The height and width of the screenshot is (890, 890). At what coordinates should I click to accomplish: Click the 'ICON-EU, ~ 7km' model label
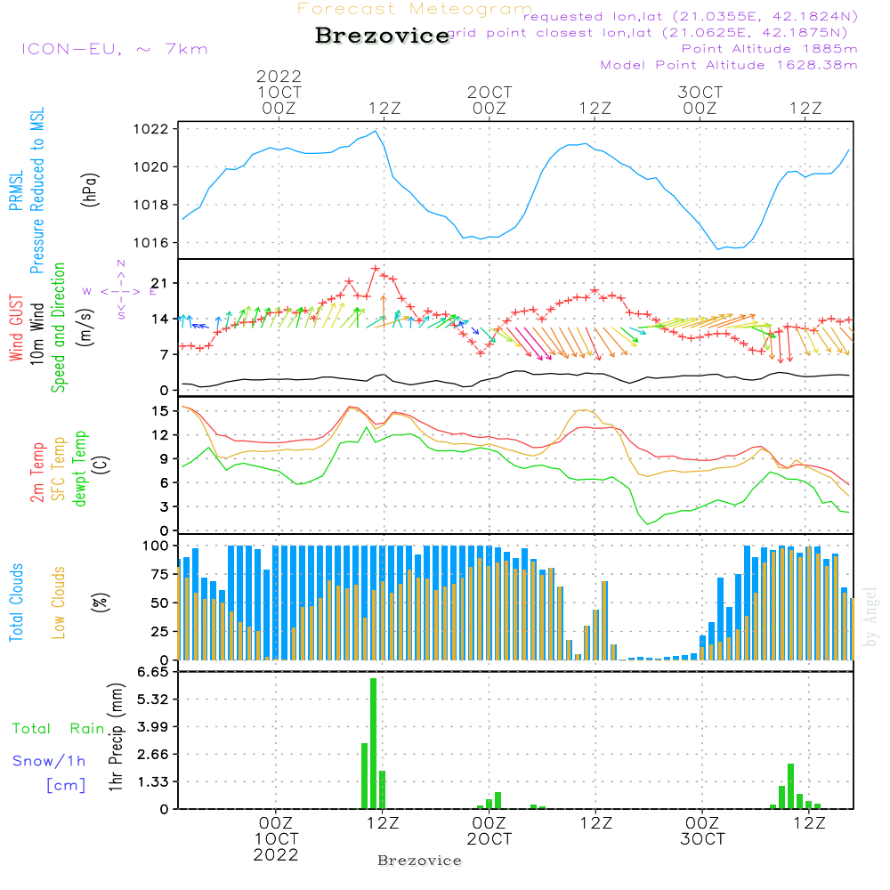coord(115,49)
